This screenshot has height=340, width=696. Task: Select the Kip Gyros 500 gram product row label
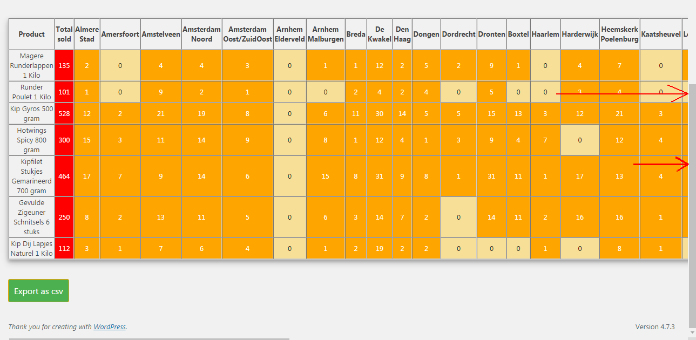(32, 113)
